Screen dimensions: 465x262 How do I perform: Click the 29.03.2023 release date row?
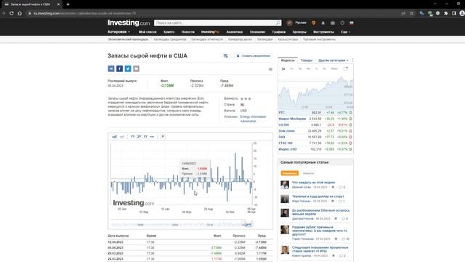pyautogui.click(x=190, y=253)
